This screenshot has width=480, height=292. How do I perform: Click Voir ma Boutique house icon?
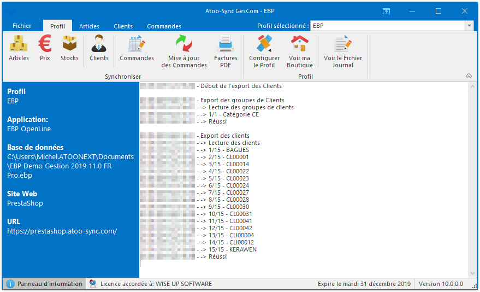tap(300, 44)
